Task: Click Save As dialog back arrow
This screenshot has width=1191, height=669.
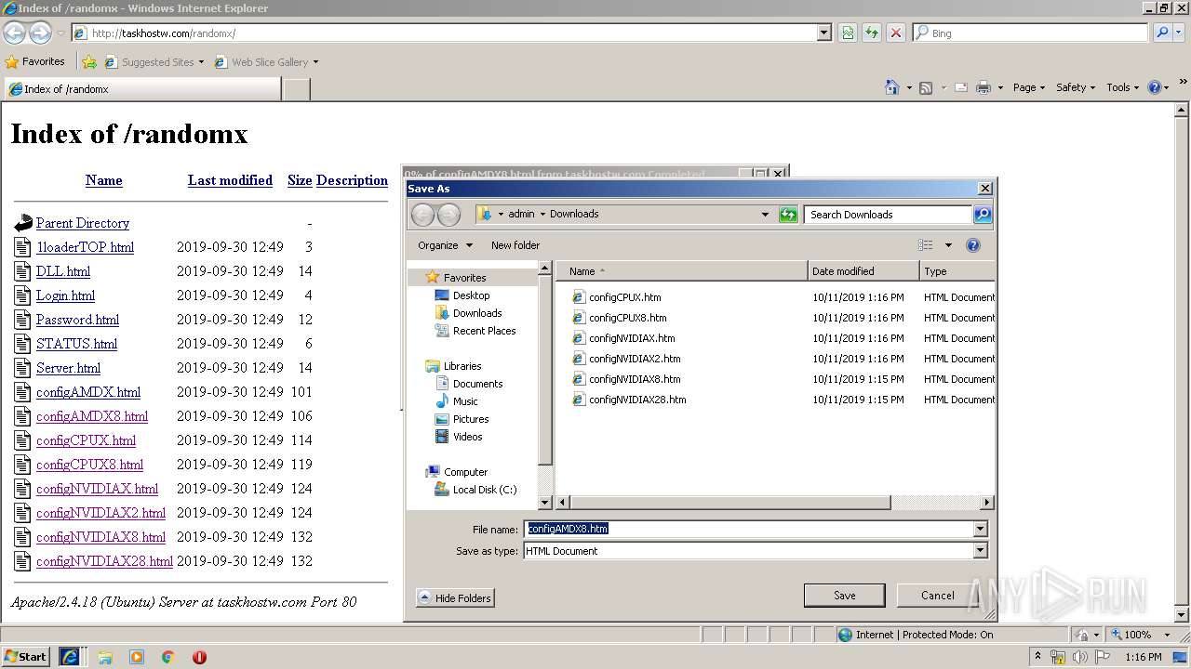Action: click(x=422, y=215)
